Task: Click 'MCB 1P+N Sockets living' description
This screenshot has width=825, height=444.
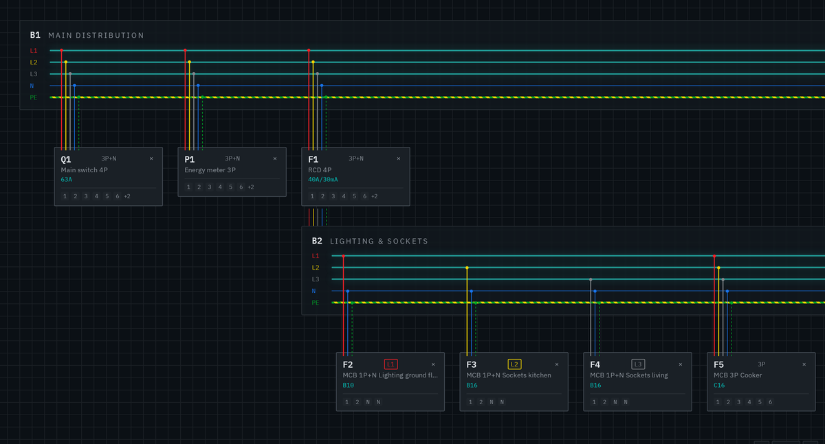Action: (629, 375)
